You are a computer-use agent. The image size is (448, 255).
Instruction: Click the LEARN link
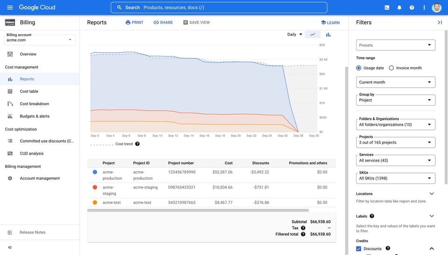pyautogui.click(x=330, y=22)
